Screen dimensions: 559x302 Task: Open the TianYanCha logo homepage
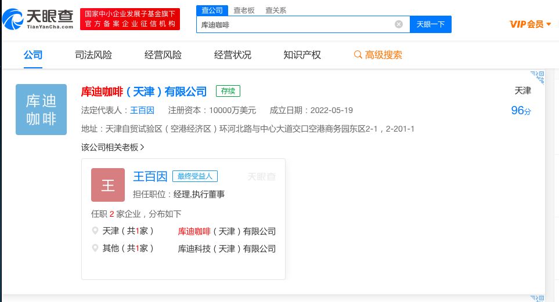[38, 19]
